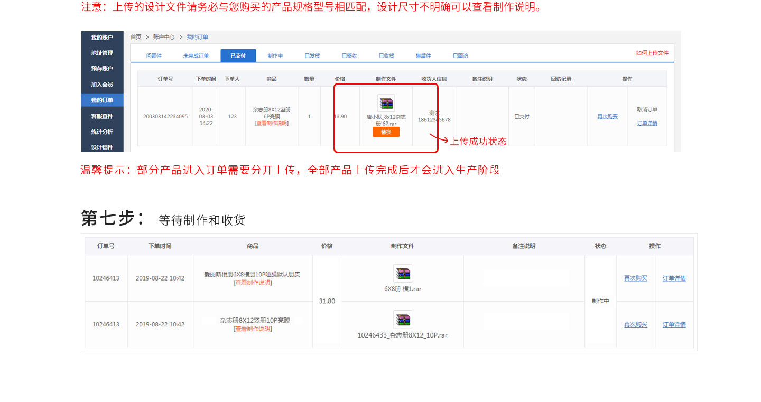Viewport: 761px width, 402px height.
Task: Switch to the 问题件 tab
Action: point(154,55)
